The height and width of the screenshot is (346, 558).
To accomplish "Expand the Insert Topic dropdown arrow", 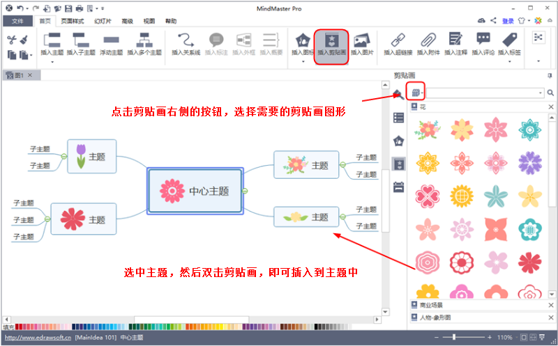I will tap(52, 62).
